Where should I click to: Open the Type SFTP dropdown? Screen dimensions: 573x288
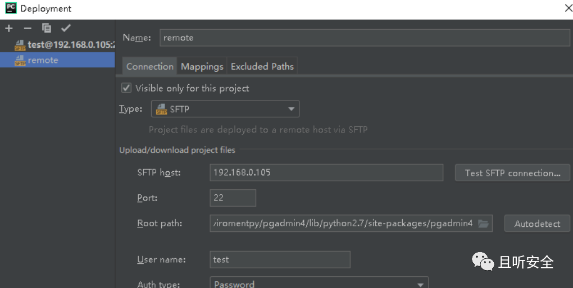225,109
